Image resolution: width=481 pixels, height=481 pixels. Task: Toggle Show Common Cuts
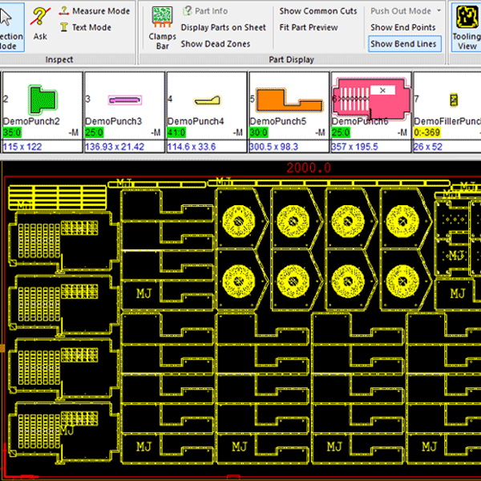click(318, 11)
